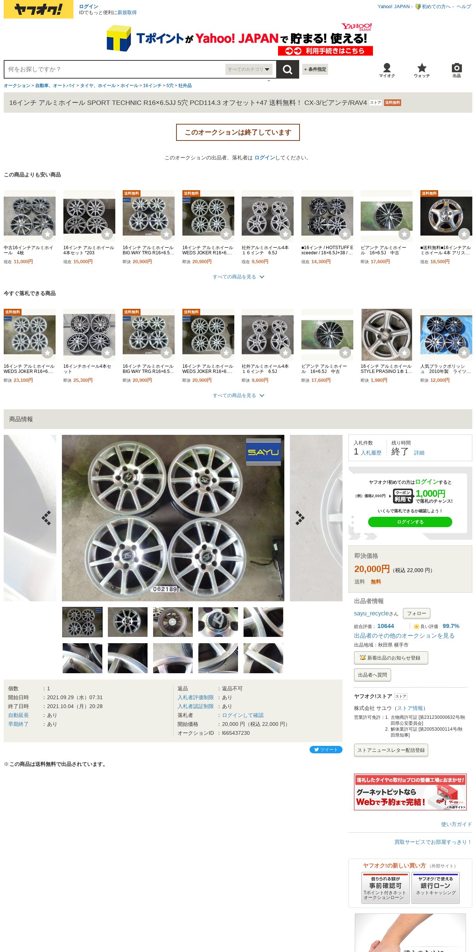Expand すべての商品を見る under buy-now items
Screen dimensions: 476x952
tap(238, 396)
